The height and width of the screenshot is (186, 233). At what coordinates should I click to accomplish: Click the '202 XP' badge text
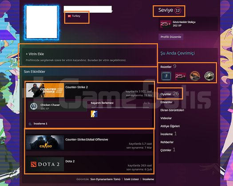point(177,26)
